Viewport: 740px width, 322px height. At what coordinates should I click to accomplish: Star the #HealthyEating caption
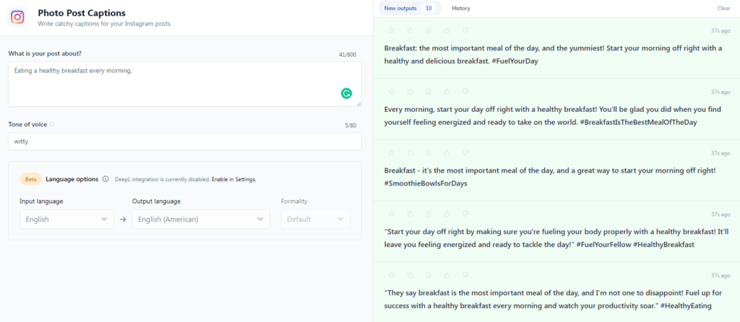tap(391, 275)
